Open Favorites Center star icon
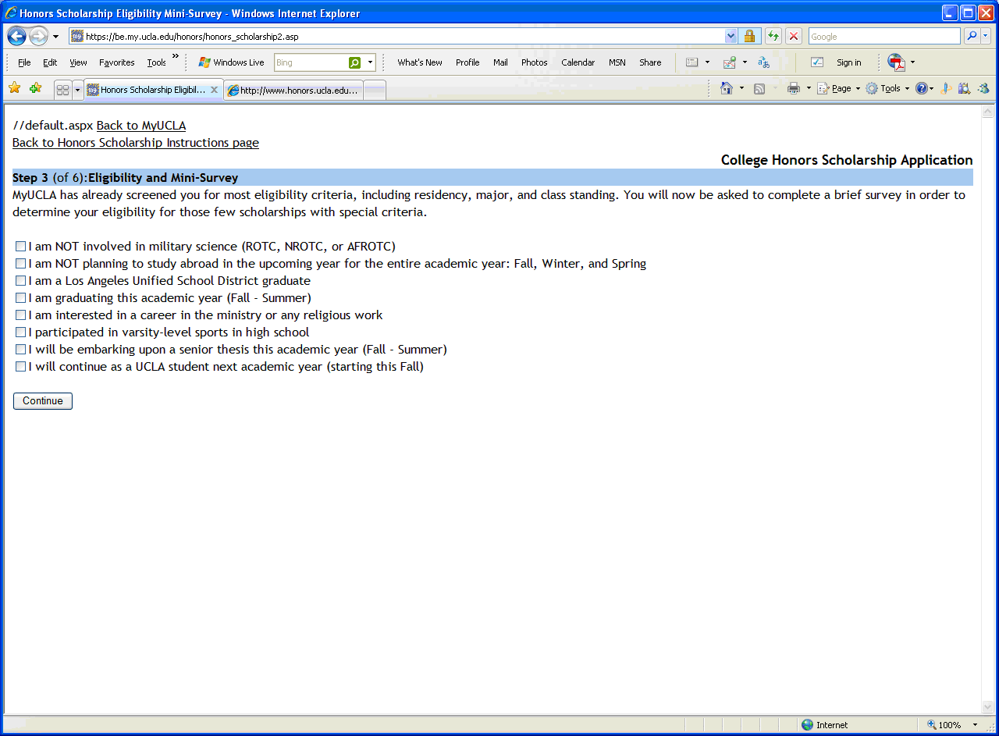Screen dimensions: 999x736 (14, 88)
